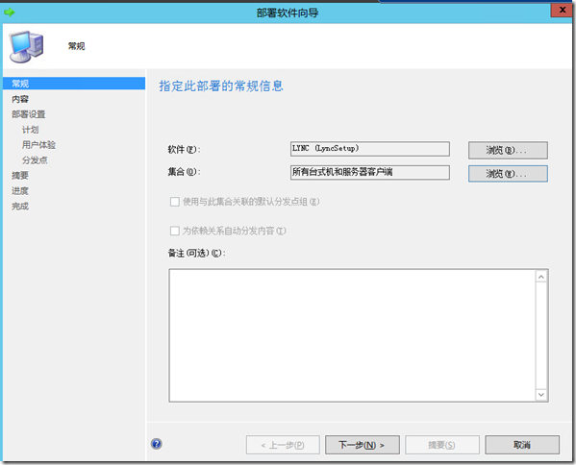Select the 常规 step in the sidebar
Image resolution: width=576 pixels, height=465 pixels.
(x=74, y=84)
